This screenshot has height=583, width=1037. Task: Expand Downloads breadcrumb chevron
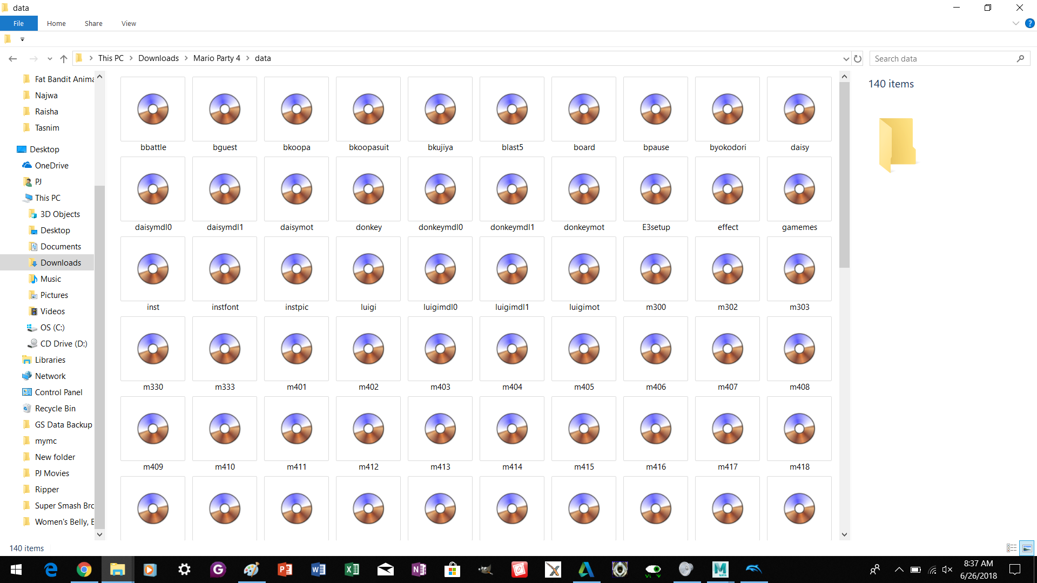[x=186, y=58]
